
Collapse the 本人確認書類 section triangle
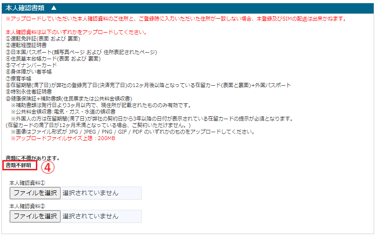(54, 8)
